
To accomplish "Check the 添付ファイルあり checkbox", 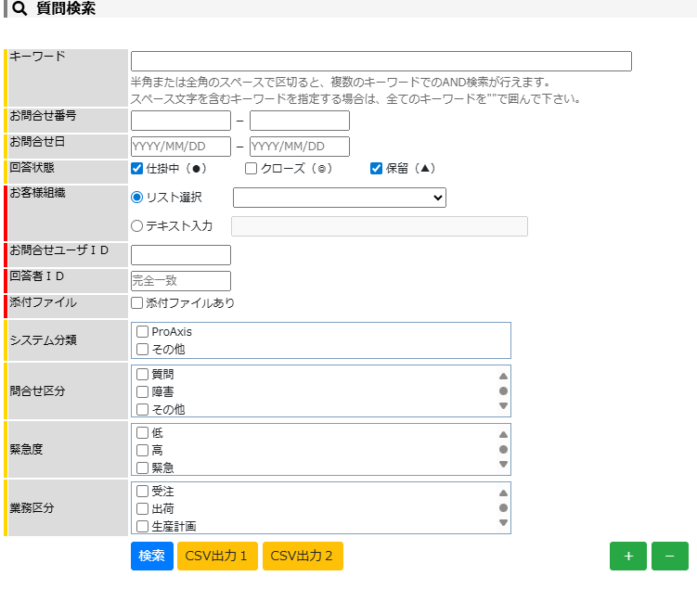I will (x=137, y=302).
